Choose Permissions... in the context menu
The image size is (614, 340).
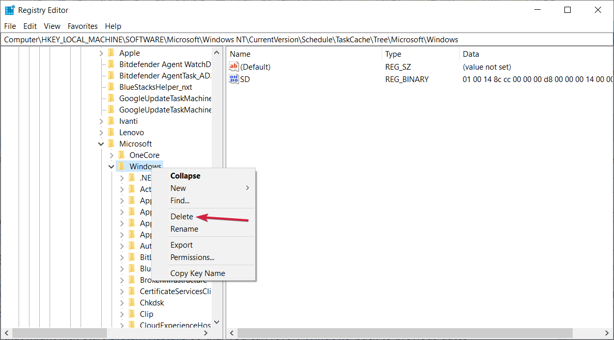pyautogui.click(x=203, y=257)
